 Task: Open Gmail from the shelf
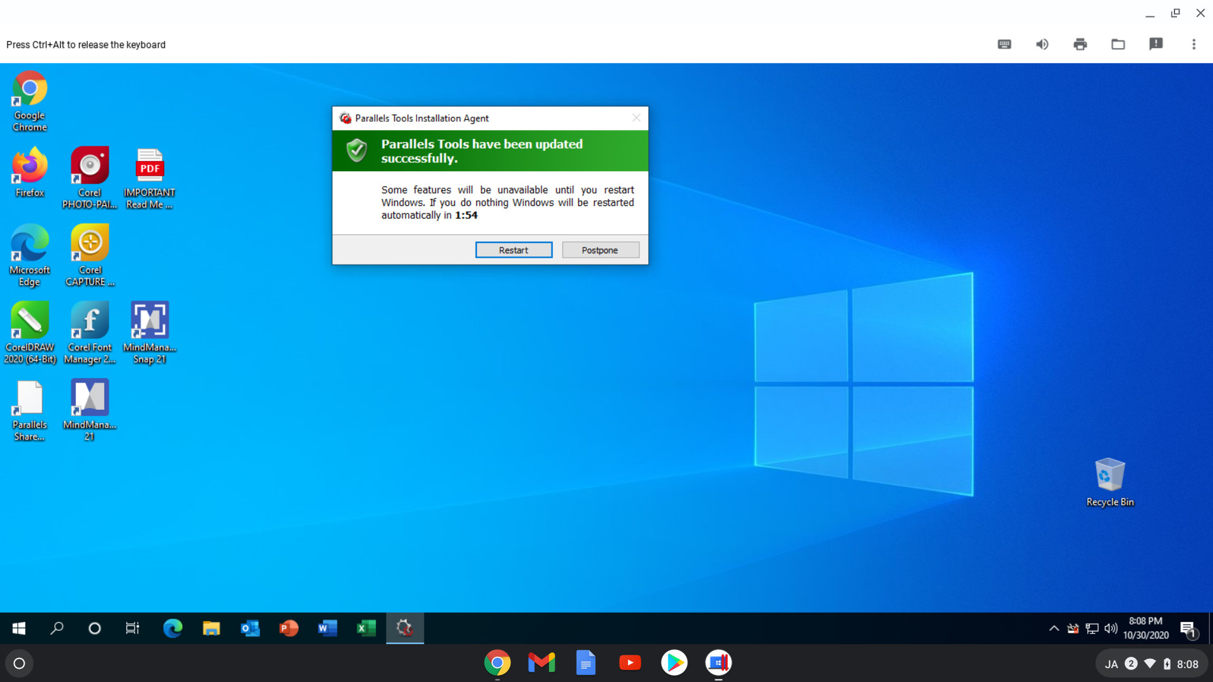tap(541, 663)
